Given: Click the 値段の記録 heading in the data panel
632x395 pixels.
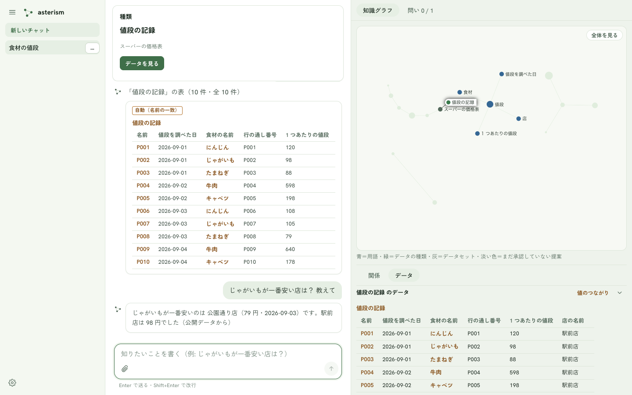Looking at the screenshot, I should (x=371, y=308).
